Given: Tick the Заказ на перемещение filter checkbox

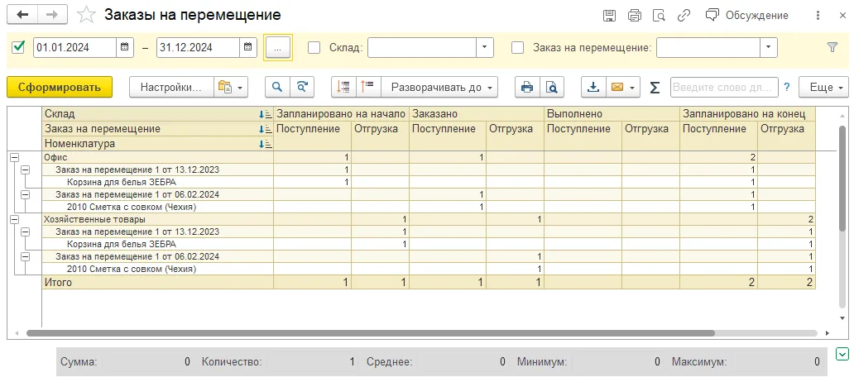Looking at the screenshot, I should [518, 47].
